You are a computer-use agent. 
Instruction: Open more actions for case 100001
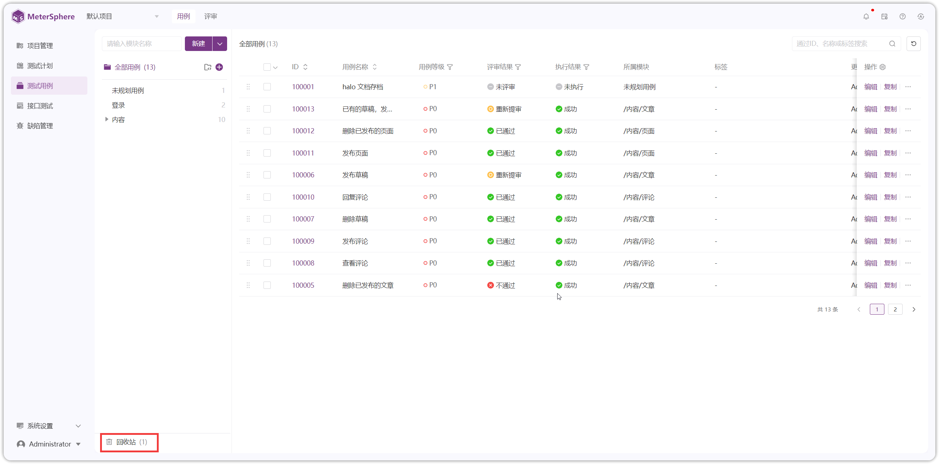(x=908, y=87)
